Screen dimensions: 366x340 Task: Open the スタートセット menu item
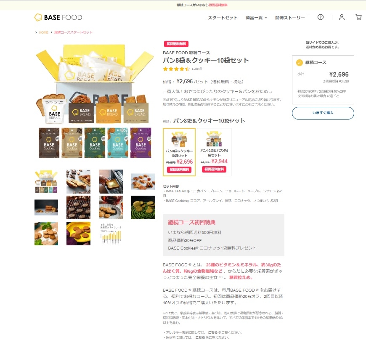coord(223,18)
